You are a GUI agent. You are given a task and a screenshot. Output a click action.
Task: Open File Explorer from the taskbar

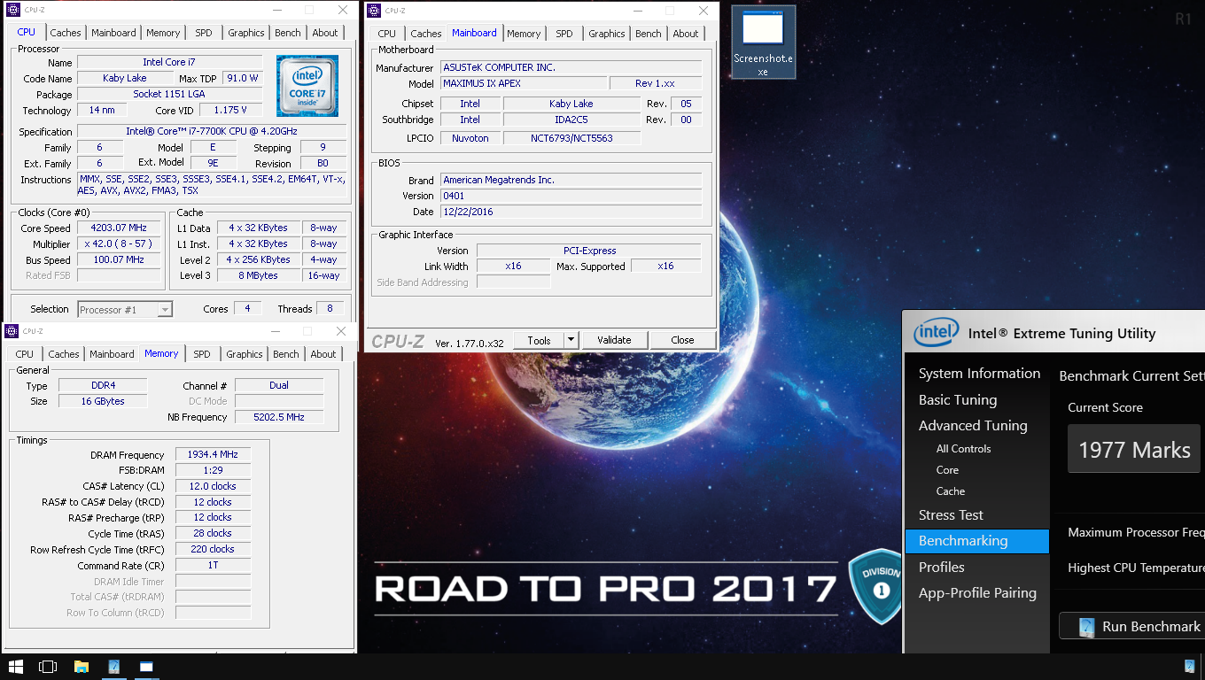pos(81,667)
